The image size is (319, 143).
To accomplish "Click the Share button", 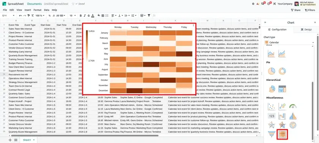I will click(x=295, y=10).
